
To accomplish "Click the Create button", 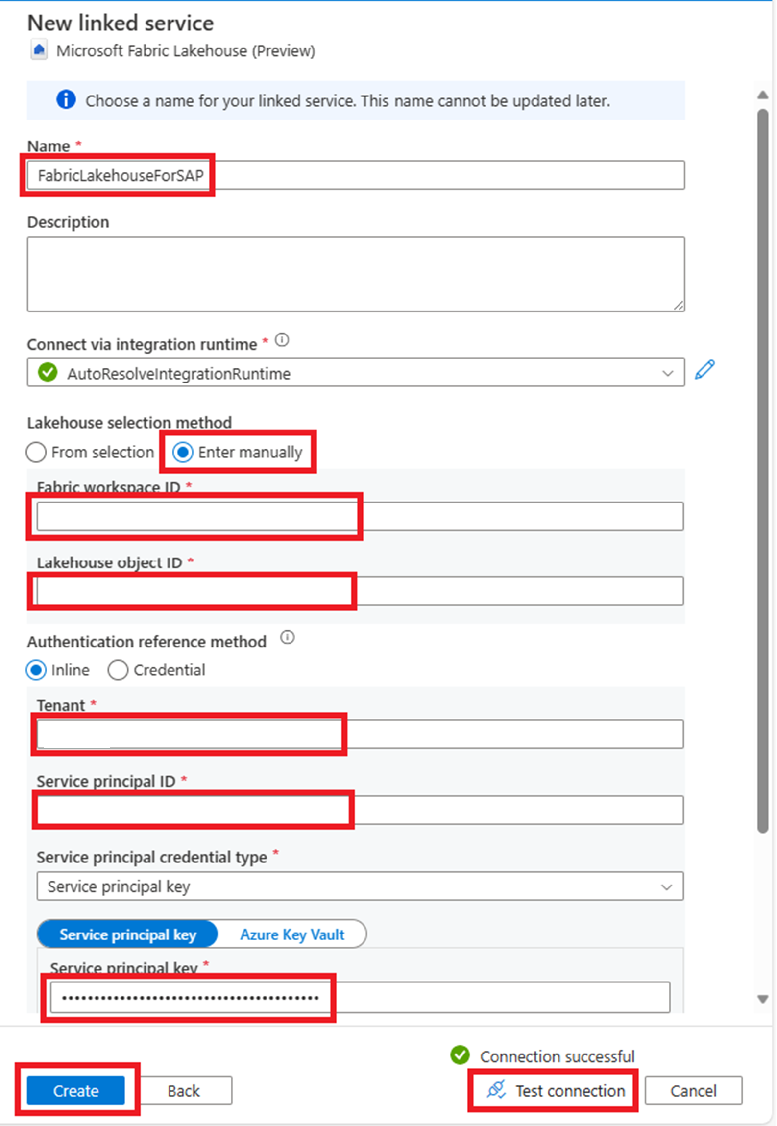I will (75, 1090).
